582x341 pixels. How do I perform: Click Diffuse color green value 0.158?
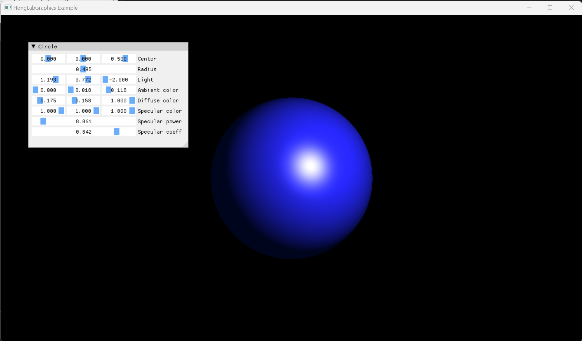(x=83, y=100)
